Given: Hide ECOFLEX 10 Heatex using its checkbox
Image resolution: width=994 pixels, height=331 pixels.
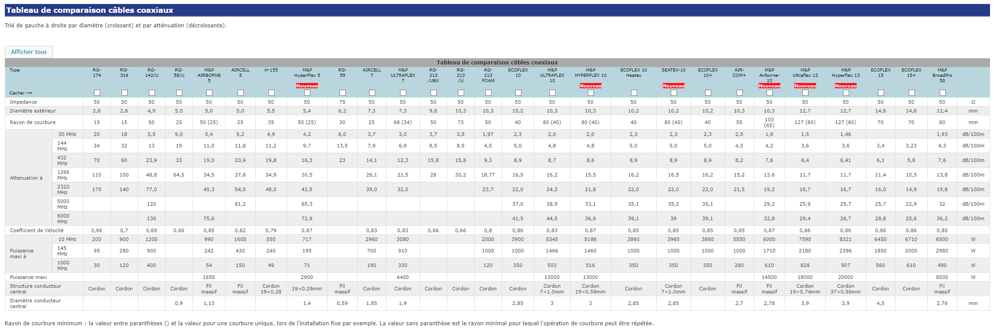Looking at the screenshot, I should click(634, 93).
